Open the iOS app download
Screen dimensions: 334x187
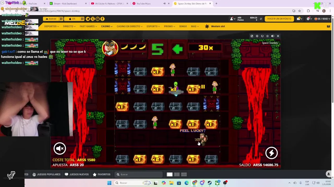(72, 19)
